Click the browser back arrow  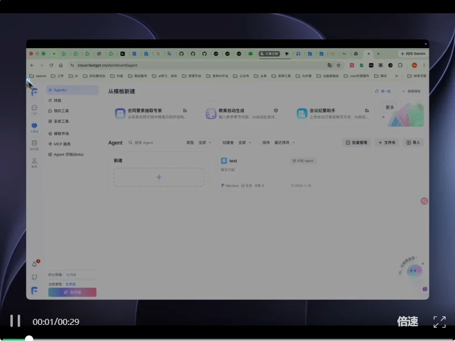pos(32,65)
